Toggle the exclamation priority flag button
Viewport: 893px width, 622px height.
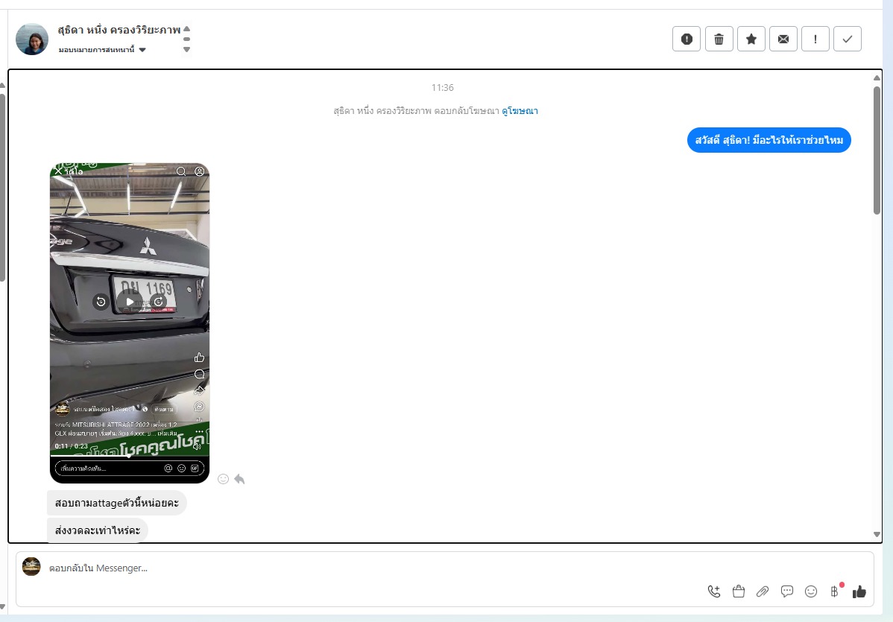click(x=815, y=39)
